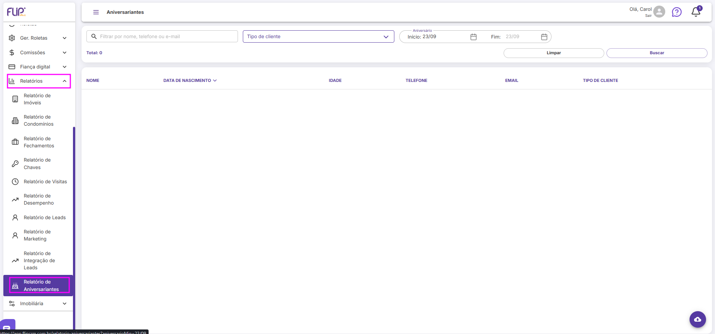Click the Relatório de Fechamentos briefcase icon
Viewport: 715px width, 334px height.
coord(15,142)
